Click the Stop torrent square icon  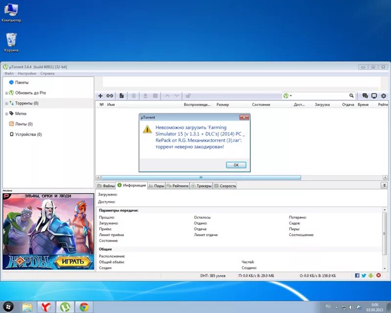point(155,96)
